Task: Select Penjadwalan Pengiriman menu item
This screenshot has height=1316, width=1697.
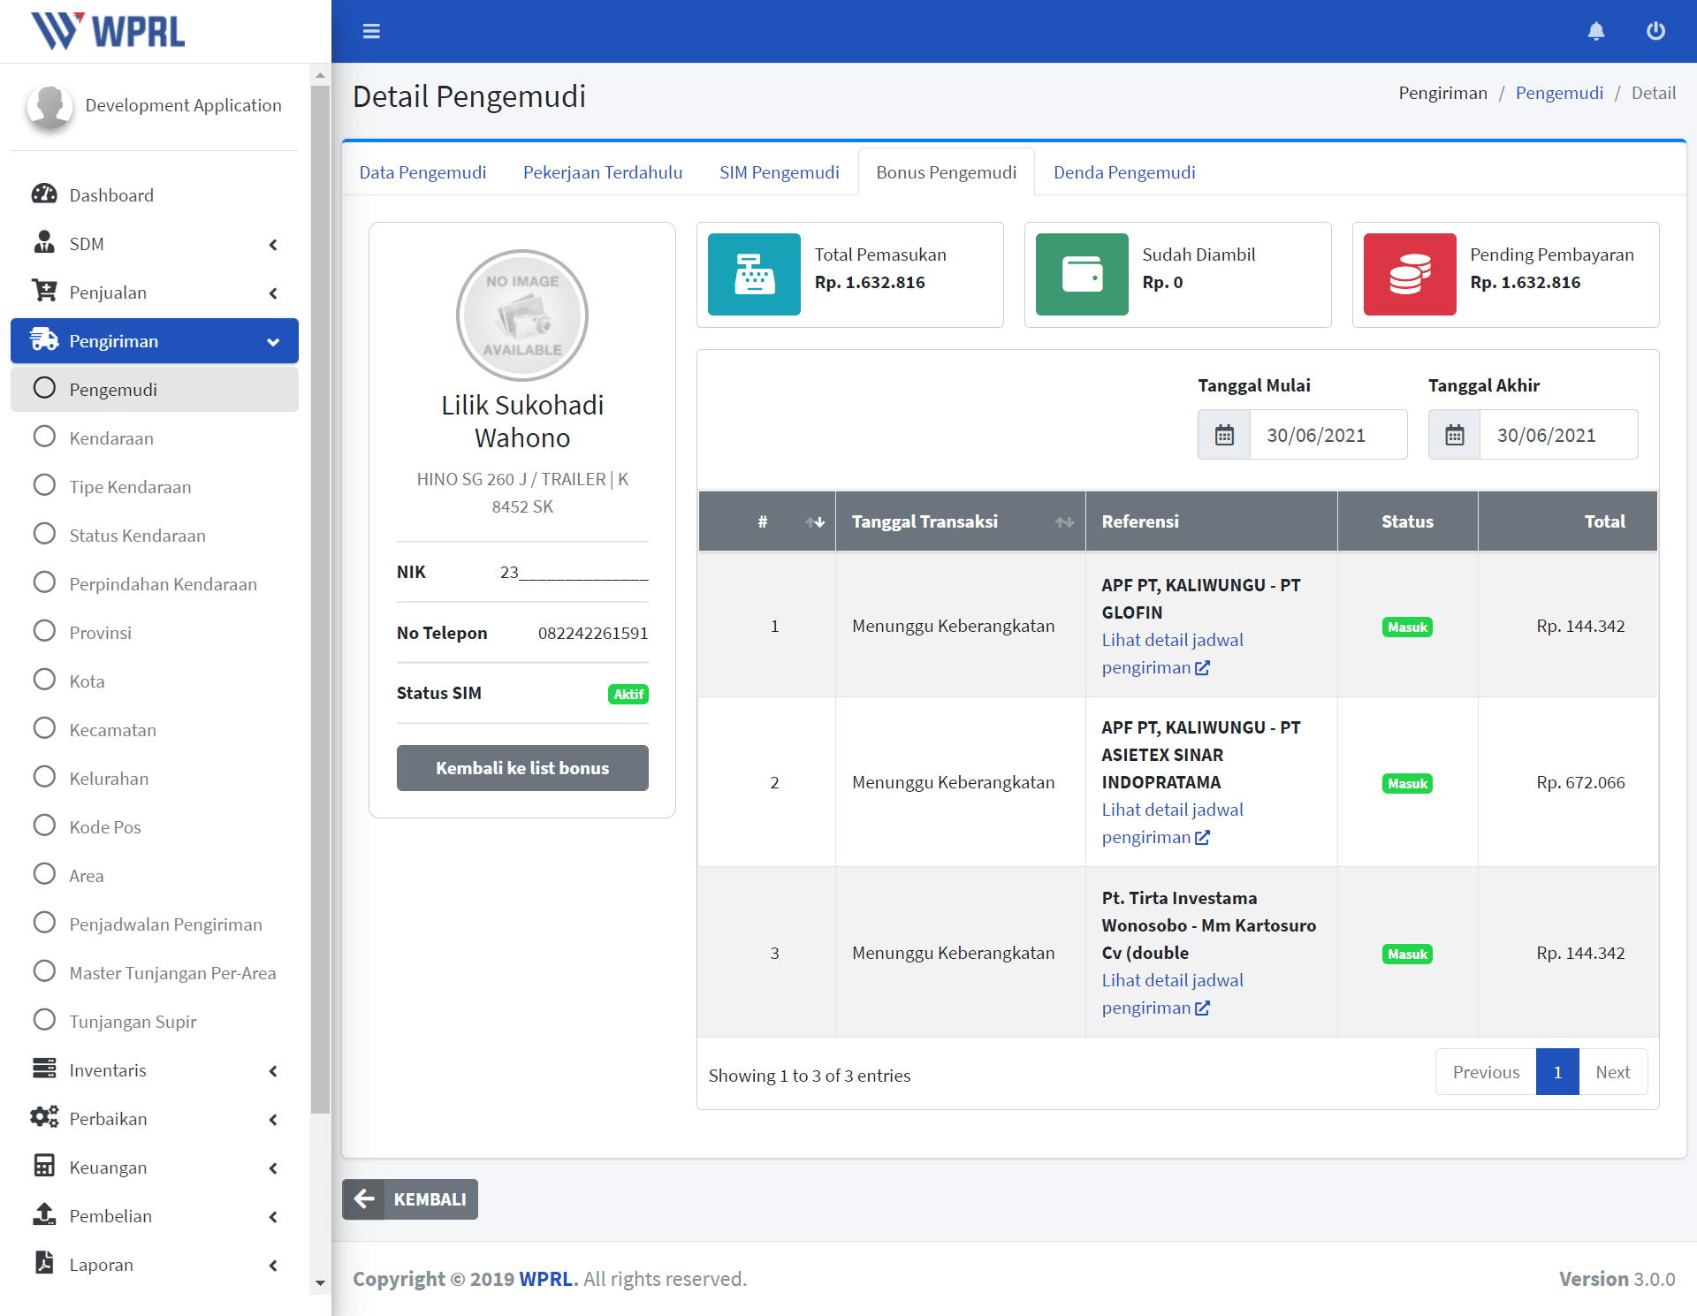Action: tap(155, 924)
